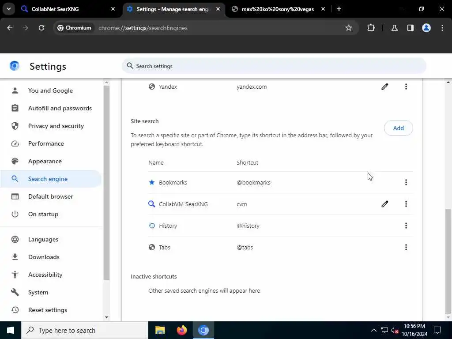Open Appearance settings
This screenshot has height=339, width=452.
click(x=51, y=161)
